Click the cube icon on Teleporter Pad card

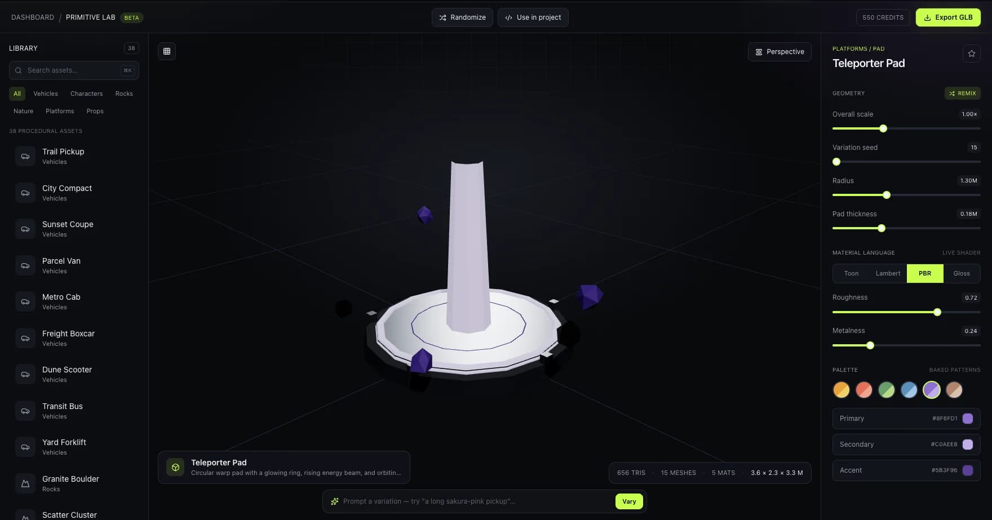(175, 467)
